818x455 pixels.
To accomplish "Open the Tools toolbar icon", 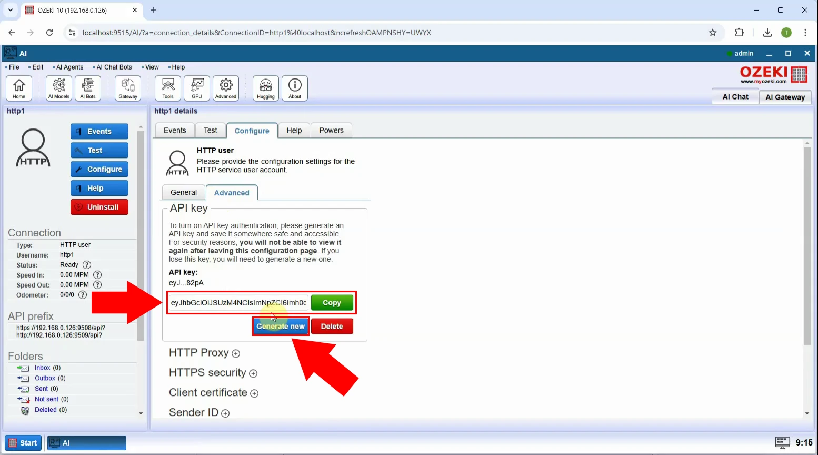I will click(x=168, y=88).
